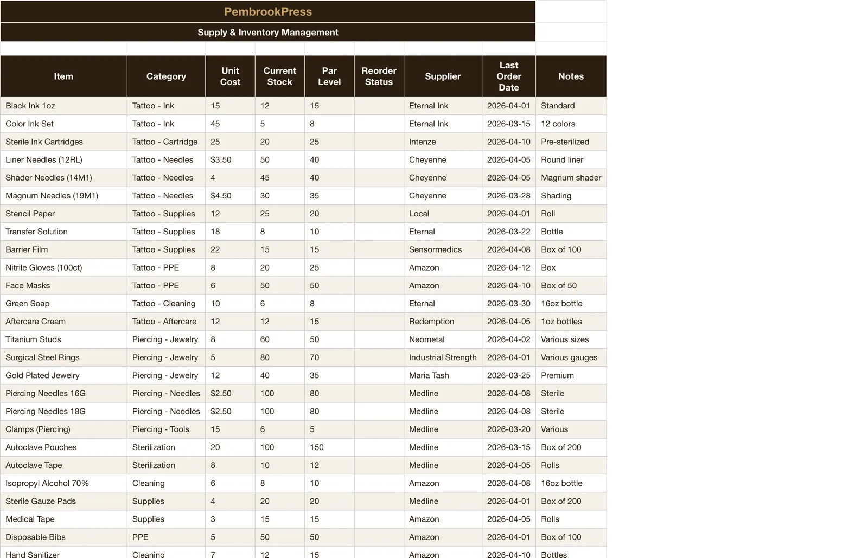Select the Piercing - Tools category cell
The width and height of the screenshot is (868, 558).
click(166, 429)
